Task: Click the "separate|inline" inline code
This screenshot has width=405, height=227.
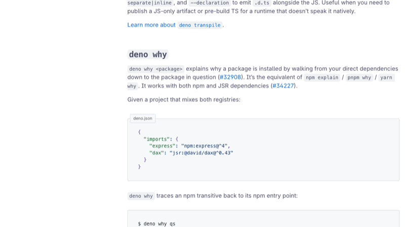Action: pos(149,3)
